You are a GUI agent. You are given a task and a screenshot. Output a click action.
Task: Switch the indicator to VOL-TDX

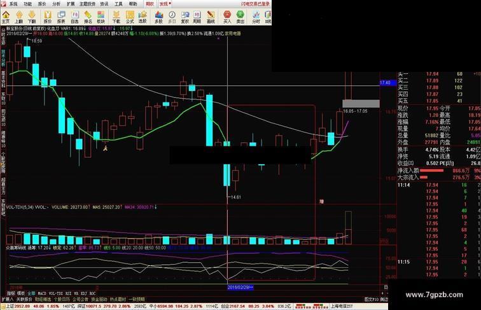point(56,293)
